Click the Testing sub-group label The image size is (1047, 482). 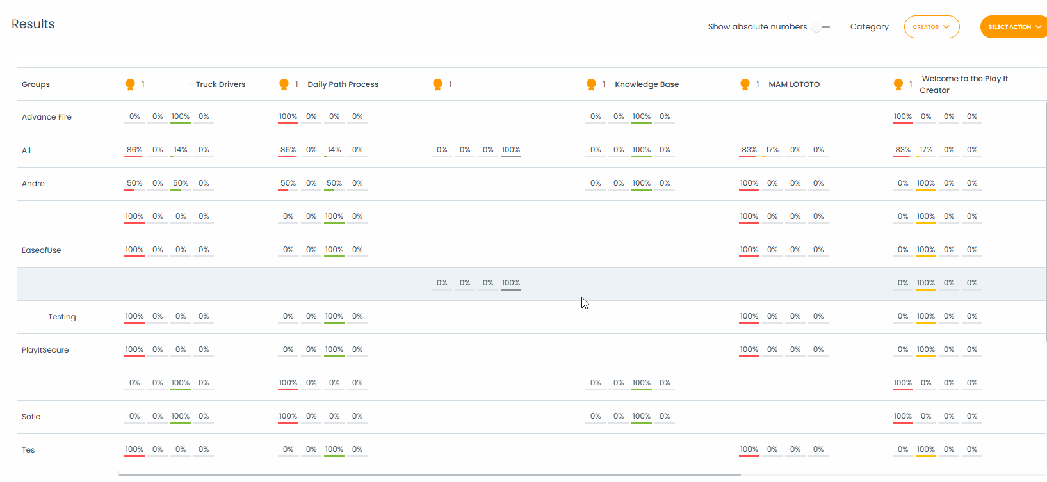coord(62,317)
